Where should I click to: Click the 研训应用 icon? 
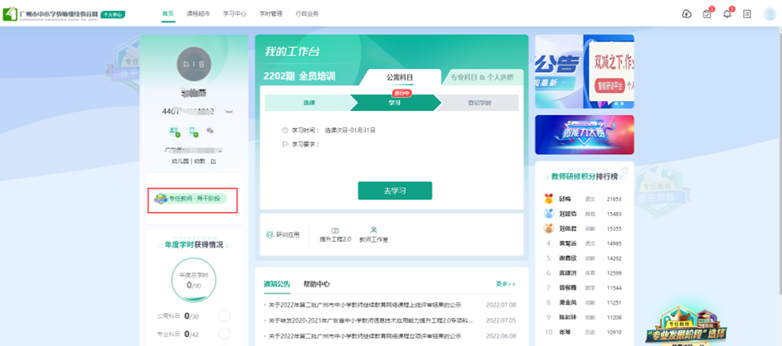coord(270,234)
